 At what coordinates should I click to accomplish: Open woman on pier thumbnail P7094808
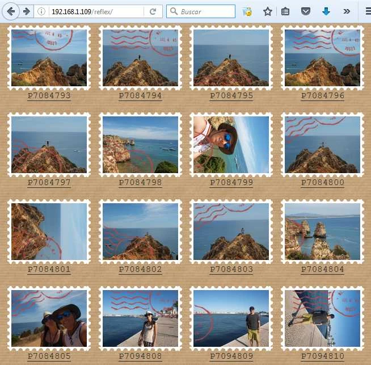tap(140, 318)
